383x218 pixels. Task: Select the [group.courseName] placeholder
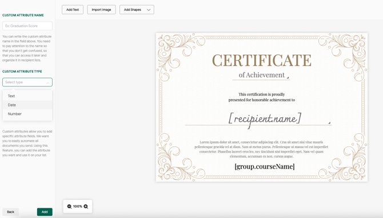(x=265, y=166)
